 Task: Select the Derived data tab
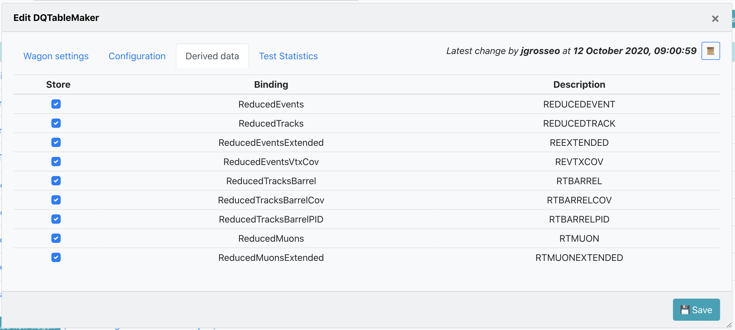pos(212,56)
